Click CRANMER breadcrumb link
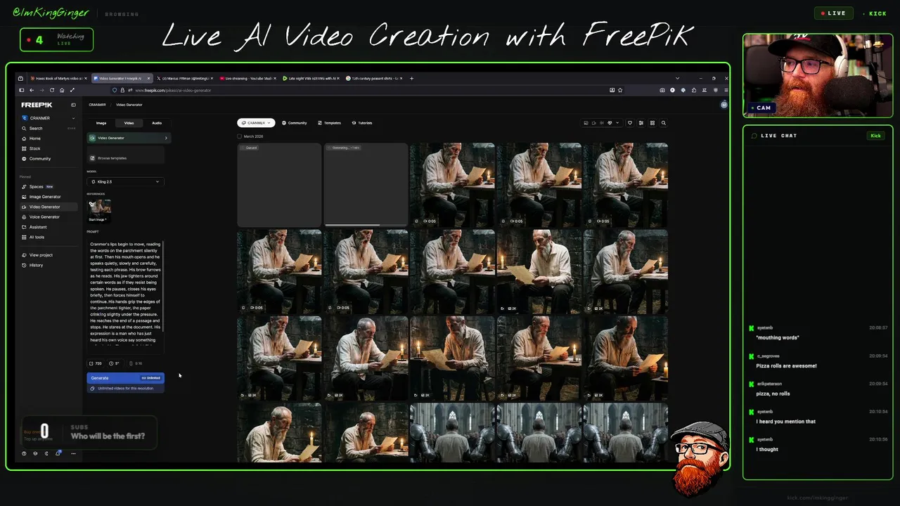Image resolution: width=900 pixels, height=506 pixels. point(97,105)
